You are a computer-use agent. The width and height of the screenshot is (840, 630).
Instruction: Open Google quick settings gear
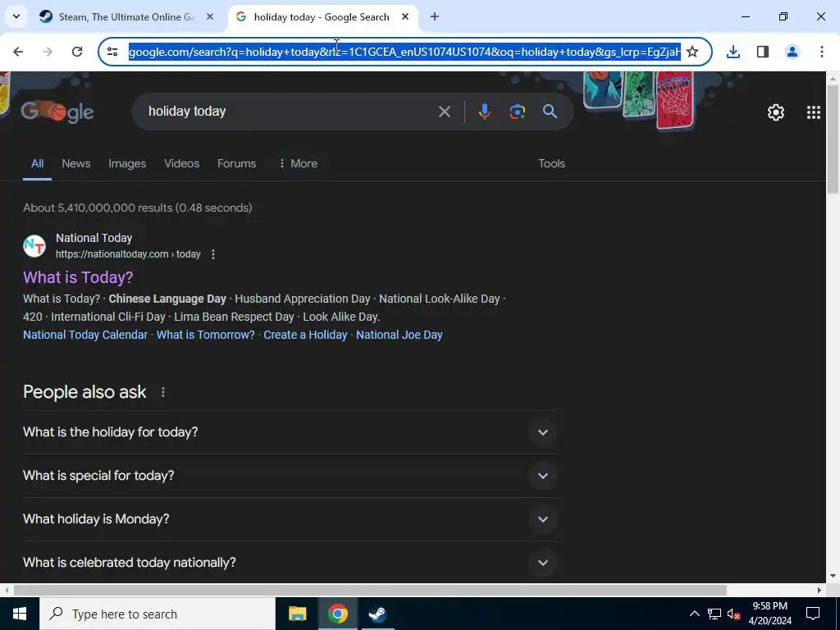(x=776, y=112)
